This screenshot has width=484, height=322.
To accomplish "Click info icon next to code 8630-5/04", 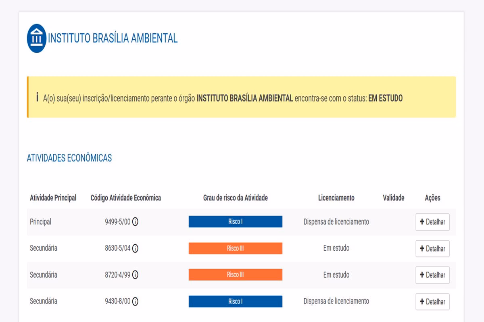I will (x=135, y=248).
